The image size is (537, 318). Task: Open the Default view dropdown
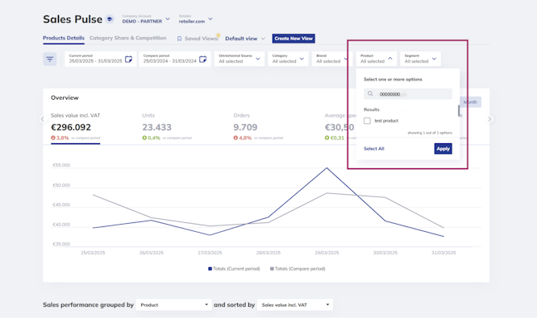245,39
